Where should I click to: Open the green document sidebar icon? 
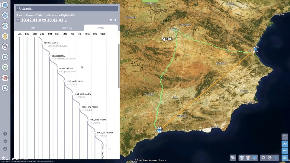pos(5,67)
